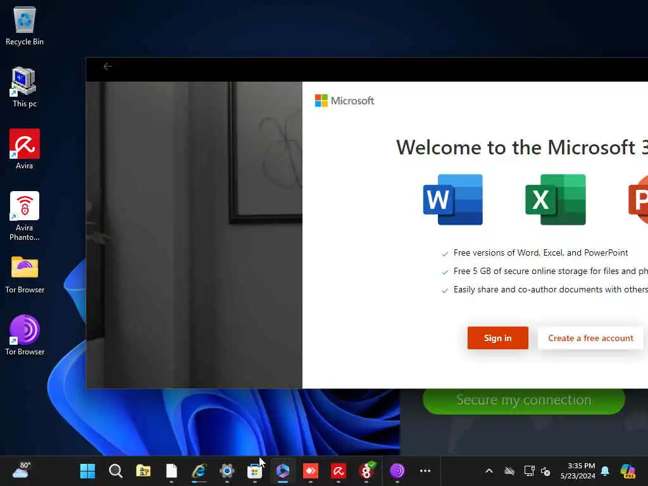Click the Excel app icon
The height and width of the screenshot is (486, 648).
click(x=556, y=199)
